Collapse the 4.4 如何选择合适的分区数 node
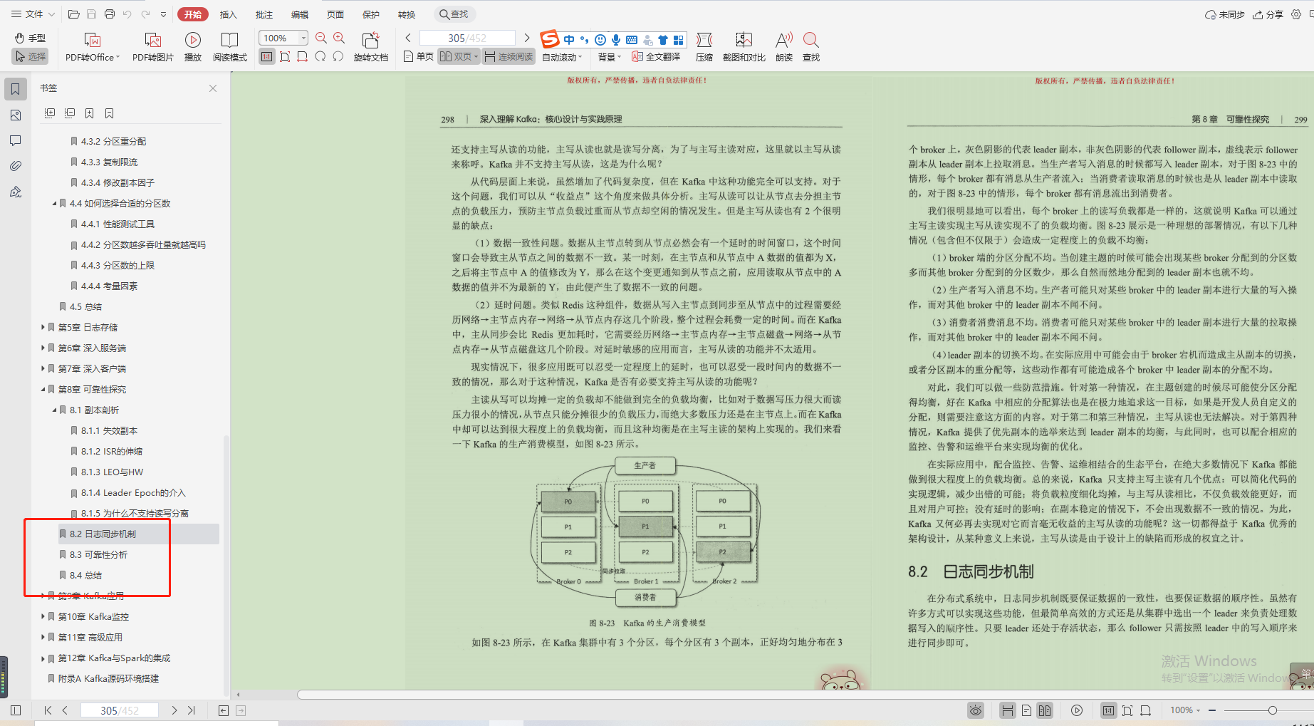This screenshot has height=726, width=1314. pos(54,204)
